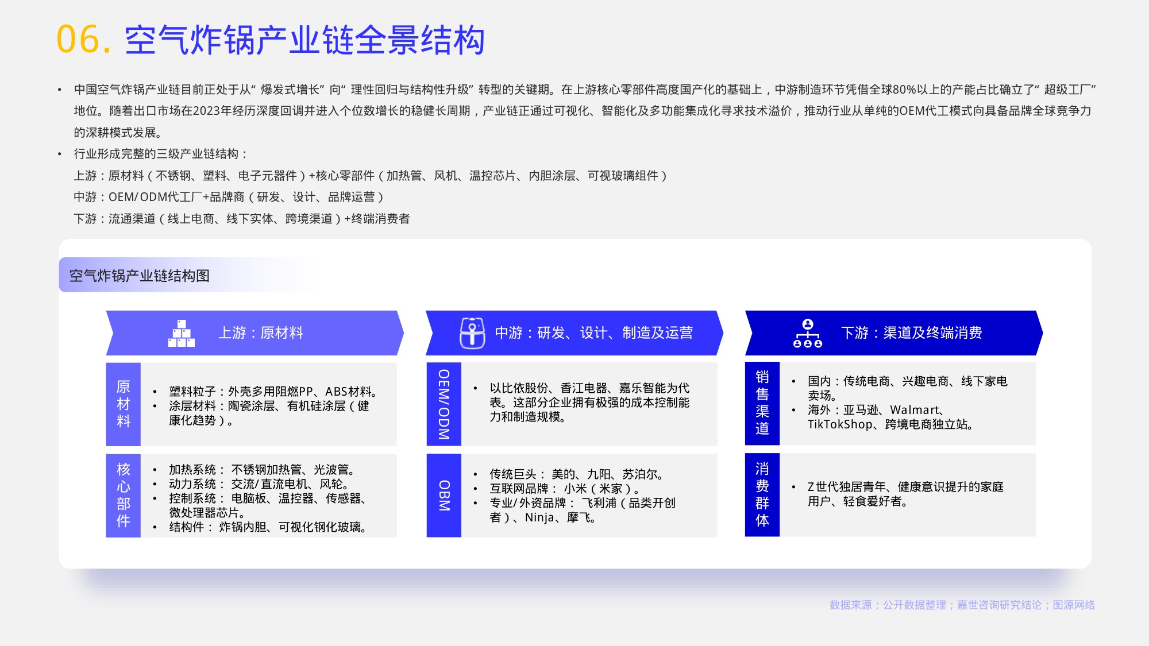
Task: Click the 控制系统 circuit board bullet
Action: (x=268, y=505)
